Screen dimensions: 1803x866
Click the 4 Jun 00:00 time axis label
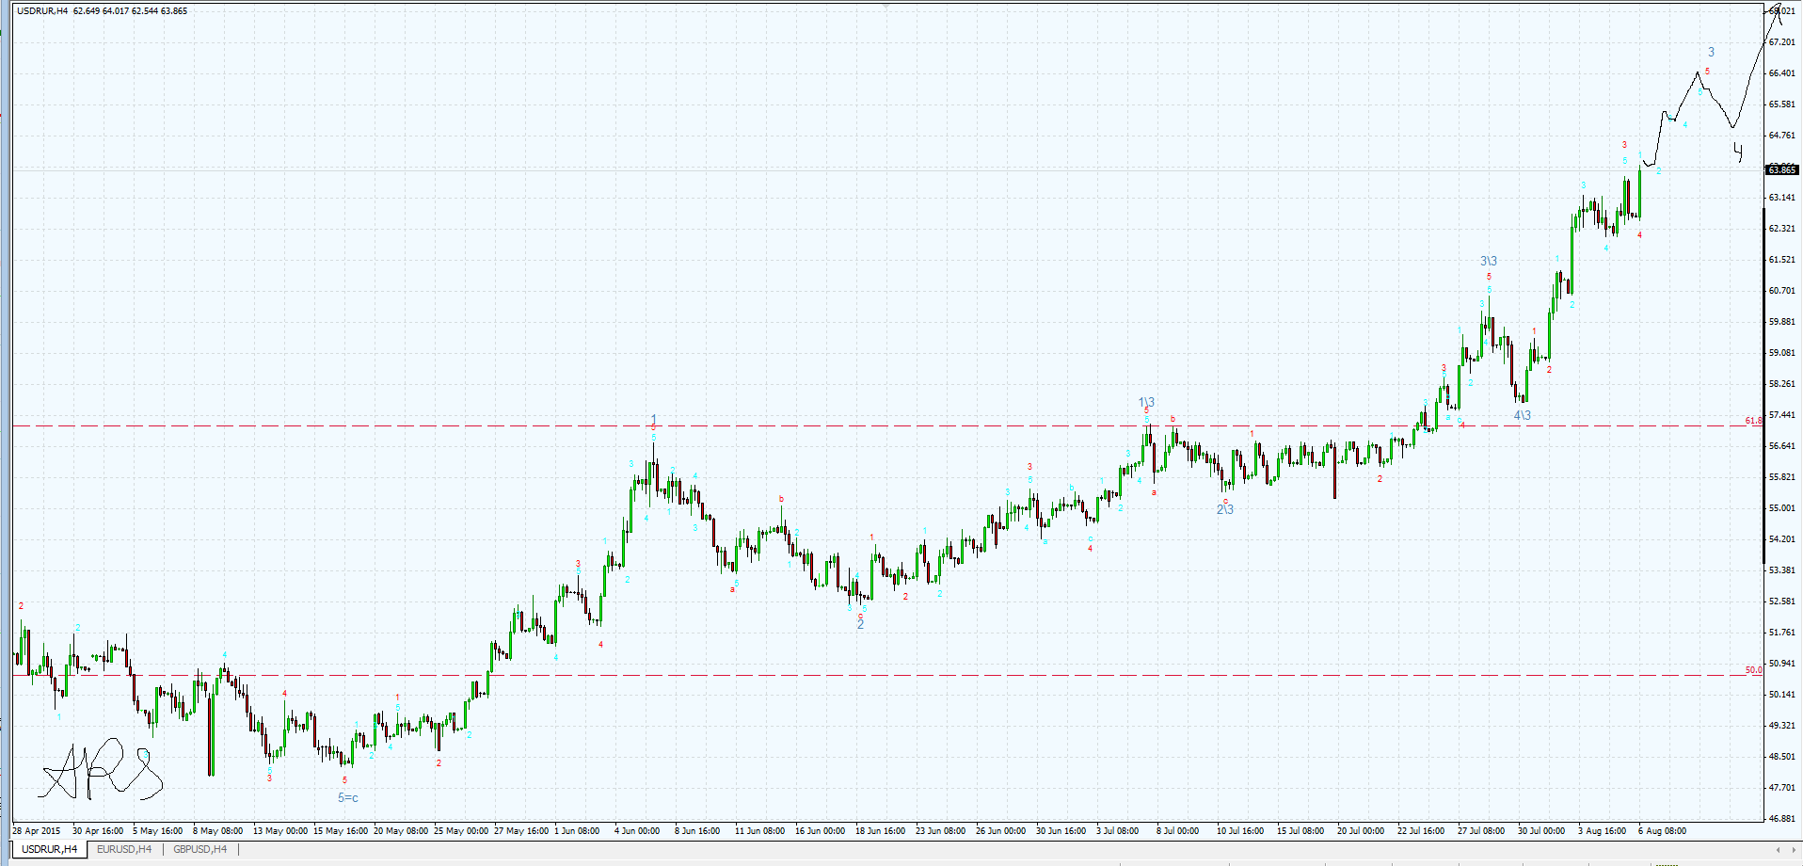[x=637, y=831]
